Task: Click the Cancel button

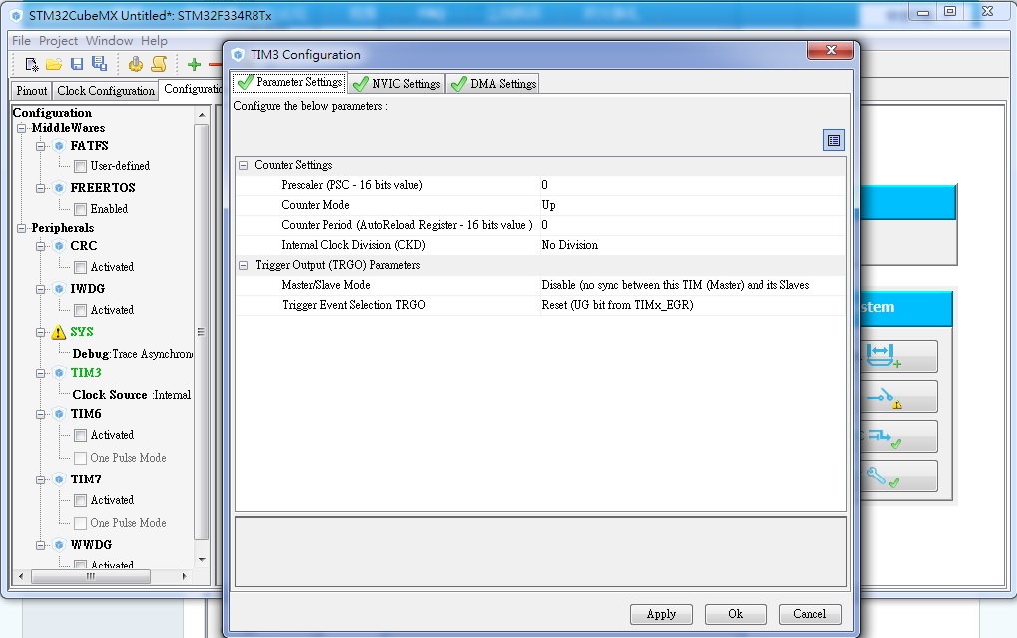Action: pos(810,614)
